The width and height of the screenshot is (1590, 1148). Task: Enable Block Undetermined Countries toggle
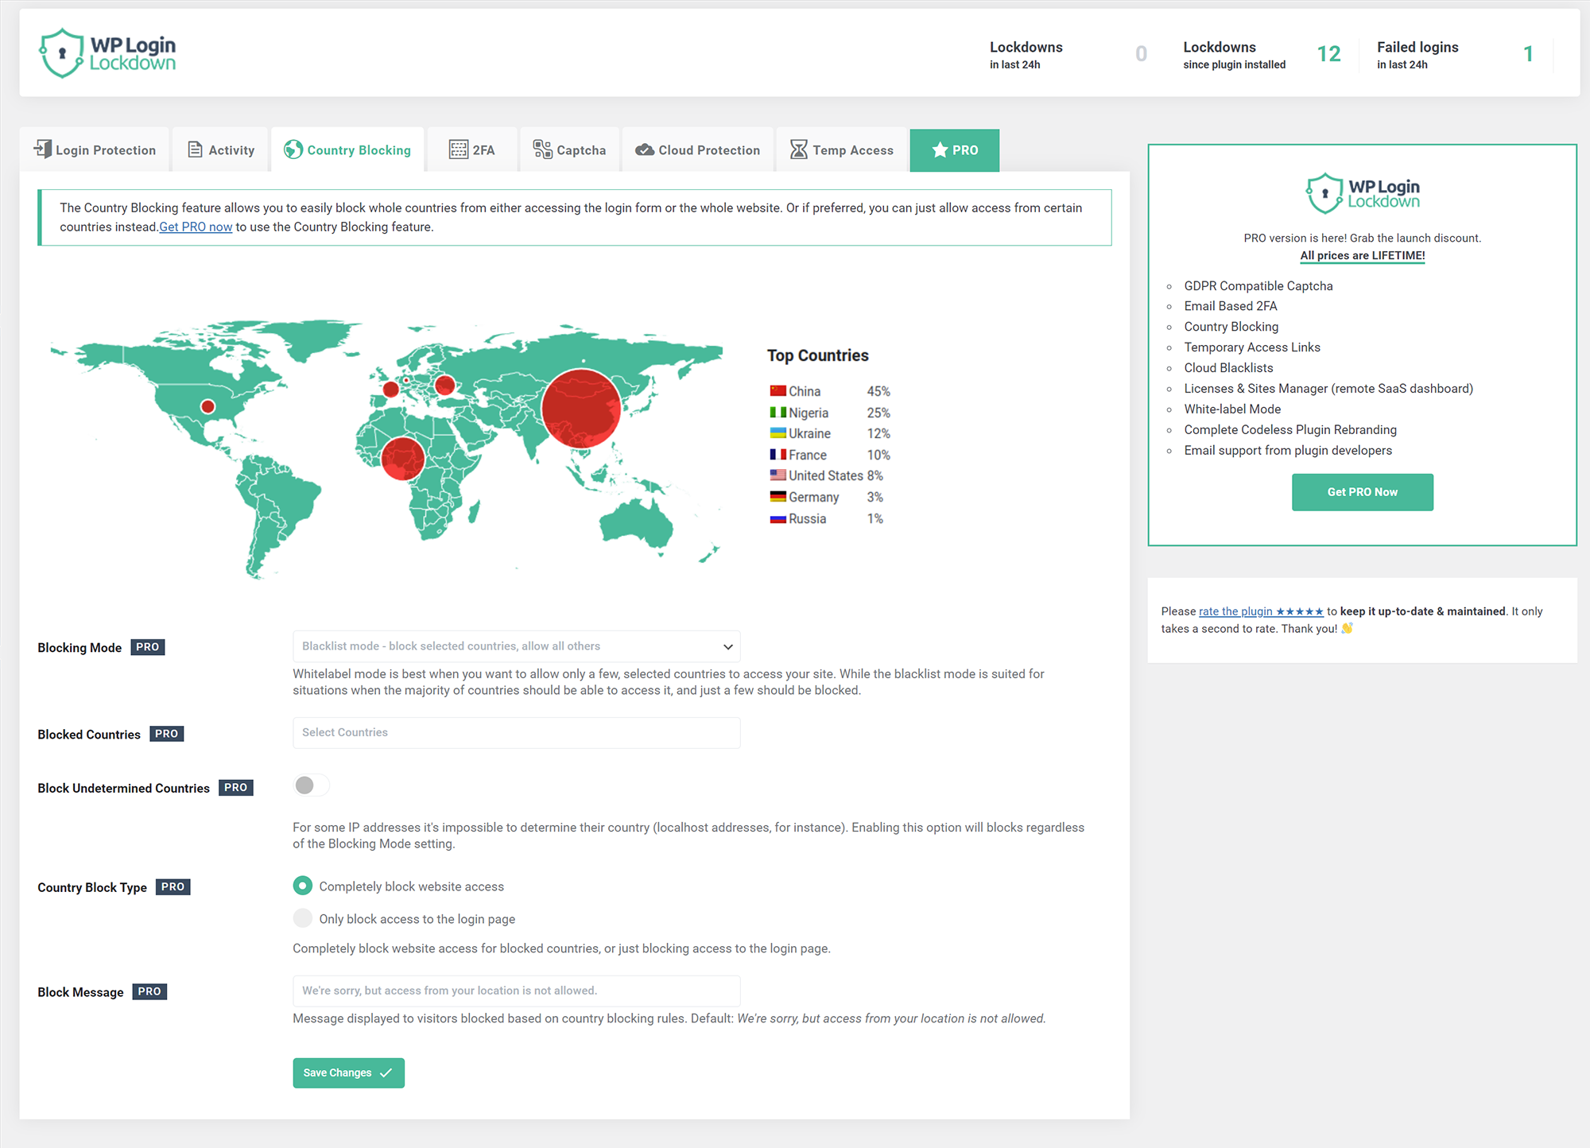coord(310,785)
